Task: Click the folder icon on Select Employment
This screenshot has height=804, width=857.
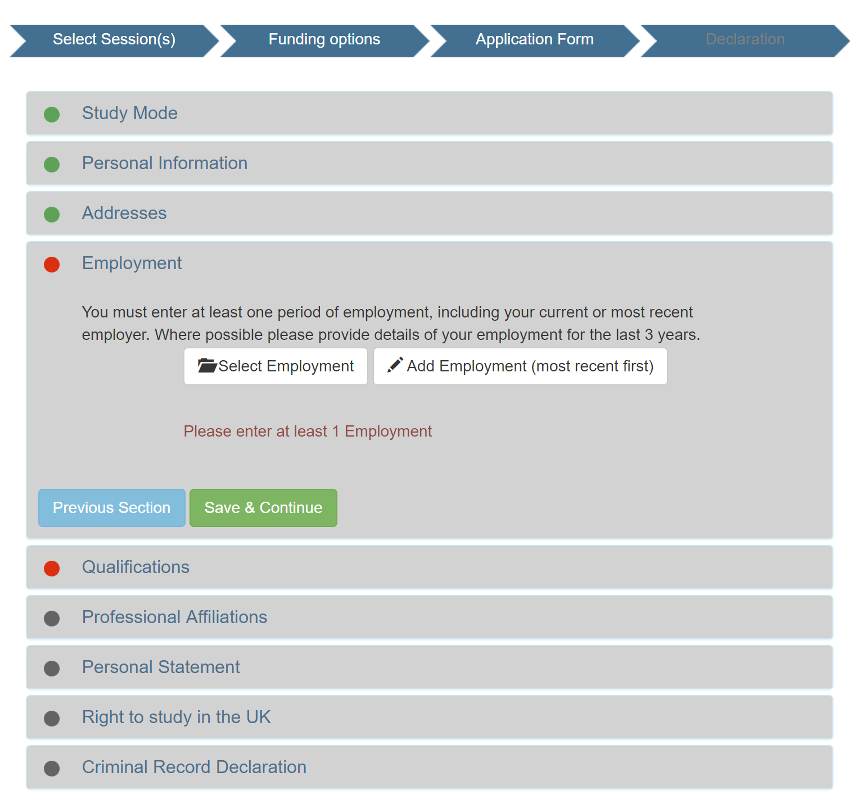Action: [207, 366]
